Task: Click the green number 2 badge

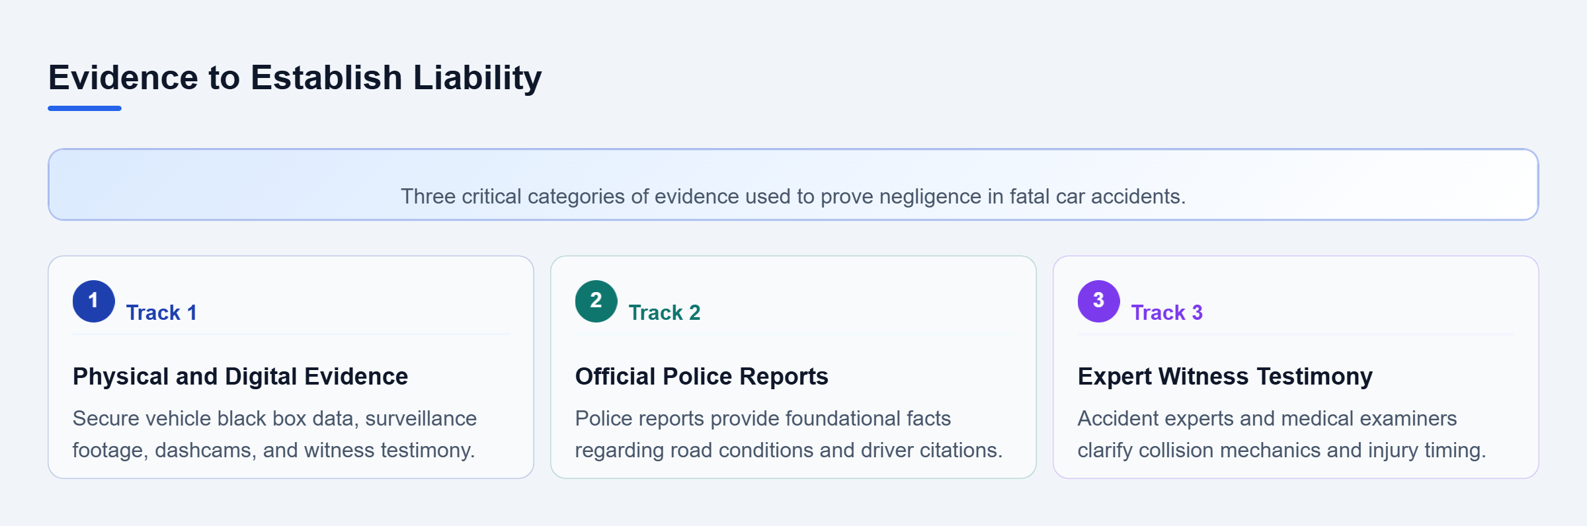Action: (x=596, y=301)
